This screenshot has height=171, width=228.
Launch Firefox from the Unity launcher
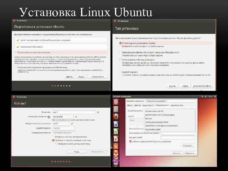click(x=116, y=117)
